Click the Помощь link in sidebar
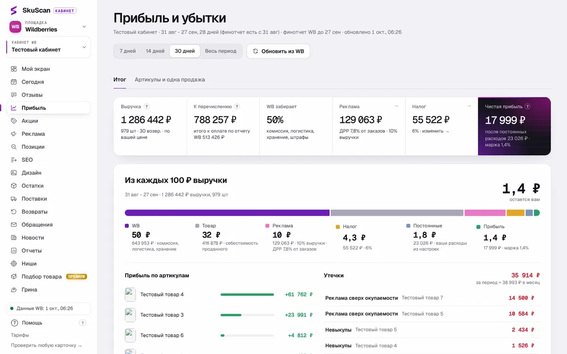The image size is (567, 354). [32, 323]
